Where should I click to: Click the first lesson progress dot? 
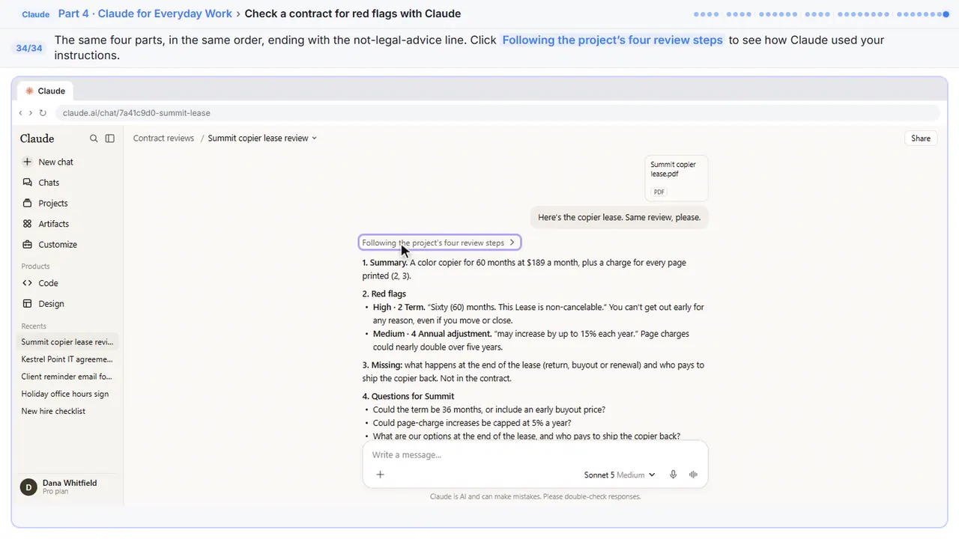697,14
